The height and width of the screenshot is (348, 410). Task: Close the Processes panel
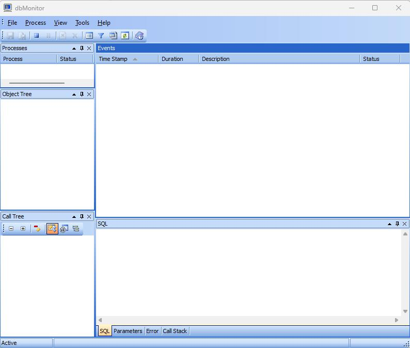point(89,49)
